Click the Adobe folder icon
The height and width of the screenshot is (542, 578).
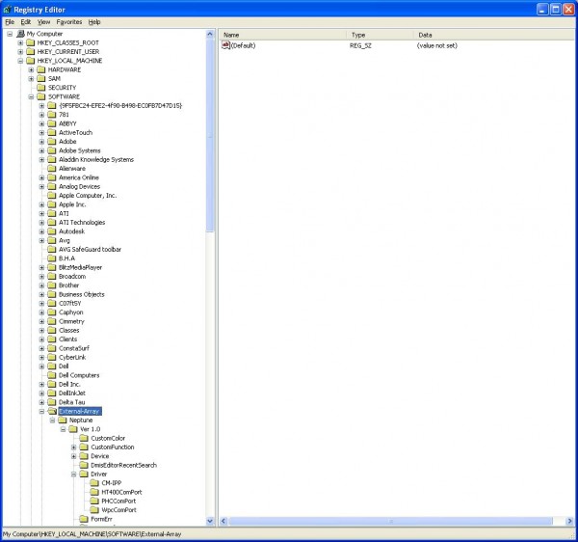point(52,142)
